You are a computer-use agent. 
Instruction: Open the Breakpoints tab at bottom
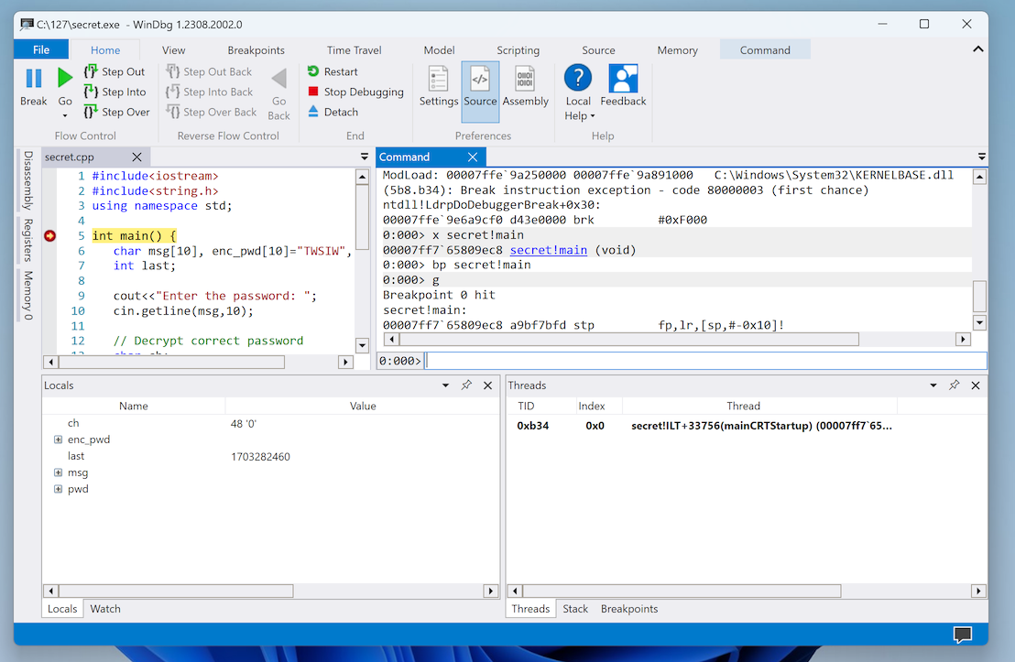(x=629, y=609)
